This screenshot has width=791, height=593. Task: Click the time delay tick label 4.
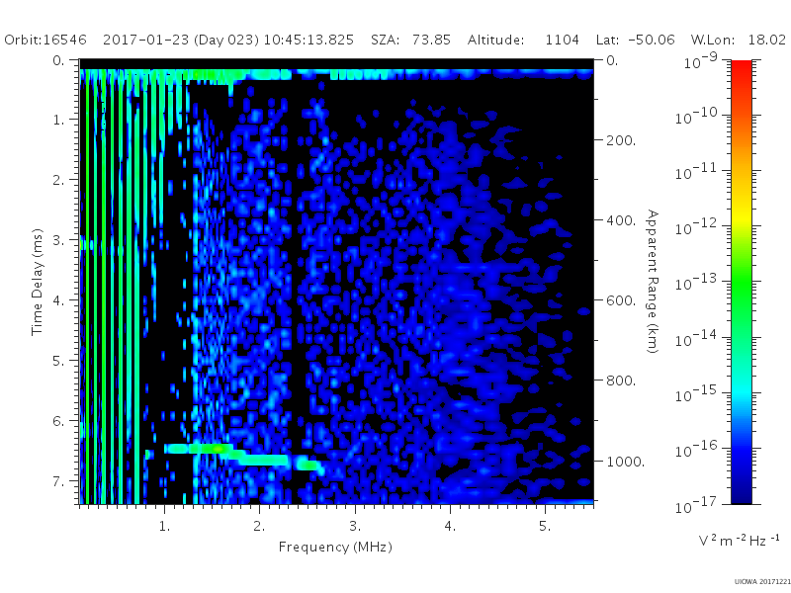[59, 300]
